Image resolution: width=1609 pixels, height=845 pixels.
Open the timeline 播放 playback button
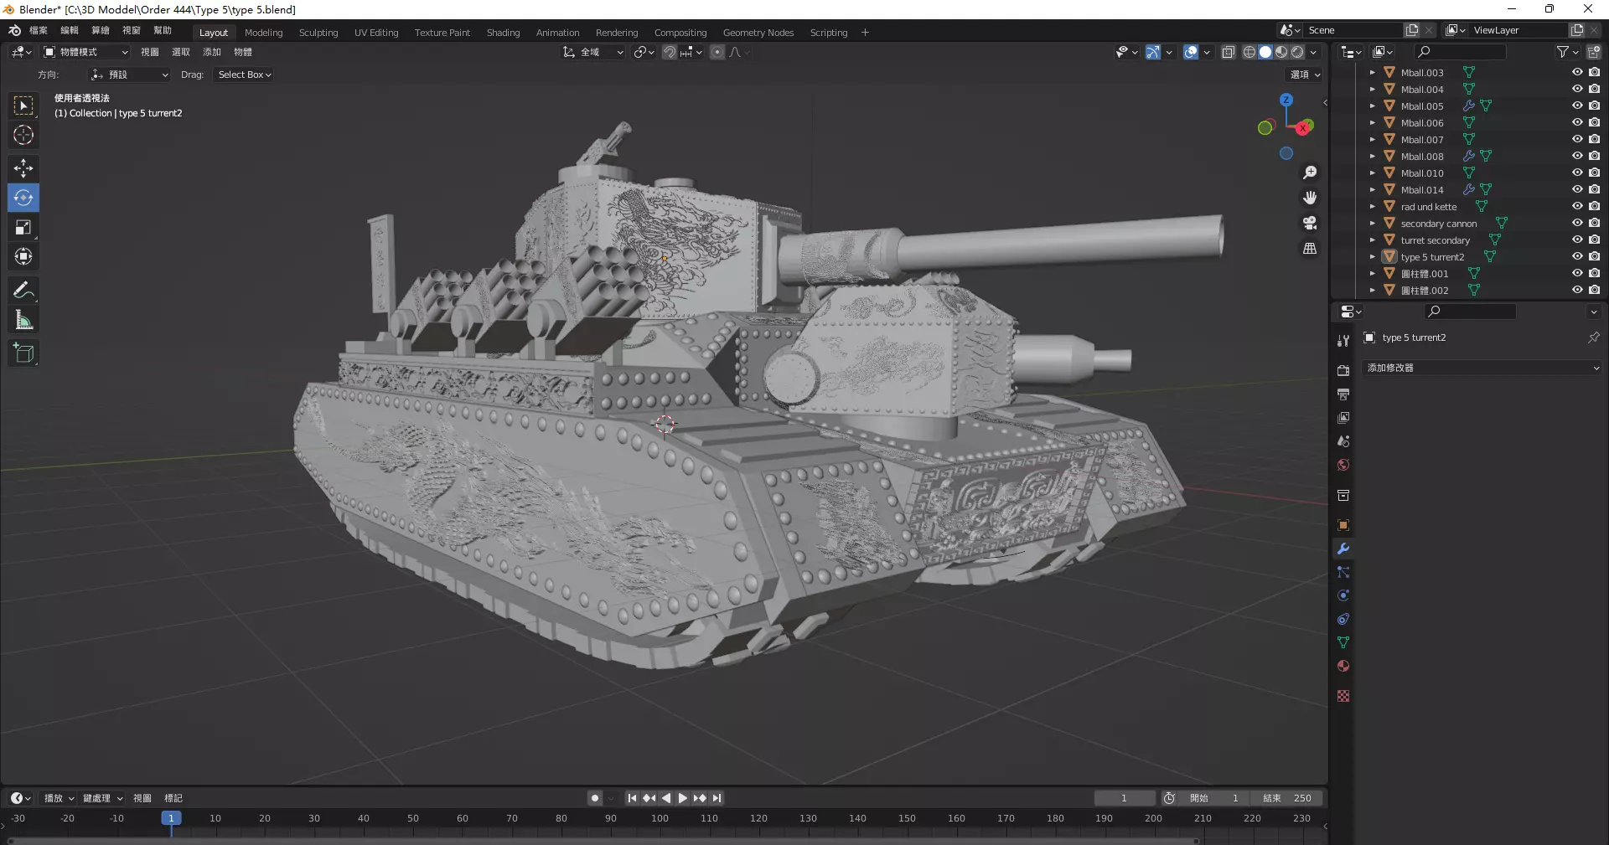[x=59, y=798]
